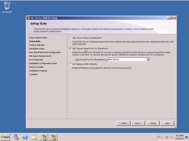Click the bold Setup Role step in the sidebar
The image size is (189, 141).
pyautogui.click(x=35, y=41)
